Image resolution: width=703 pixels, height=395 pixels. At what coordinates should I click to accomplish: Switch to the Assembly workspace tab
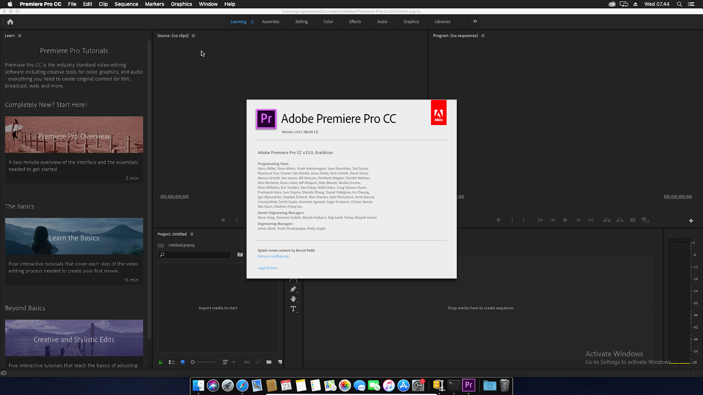[x=271, y=22]
